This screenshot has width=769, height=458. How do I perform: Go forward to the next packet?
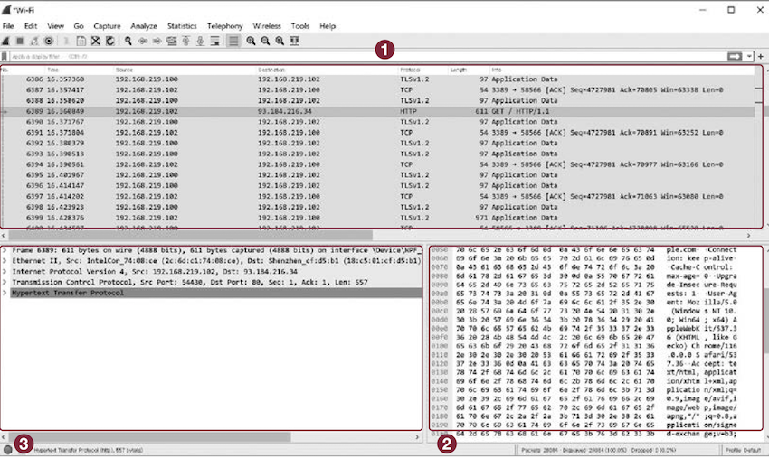[x=157, y=42]
